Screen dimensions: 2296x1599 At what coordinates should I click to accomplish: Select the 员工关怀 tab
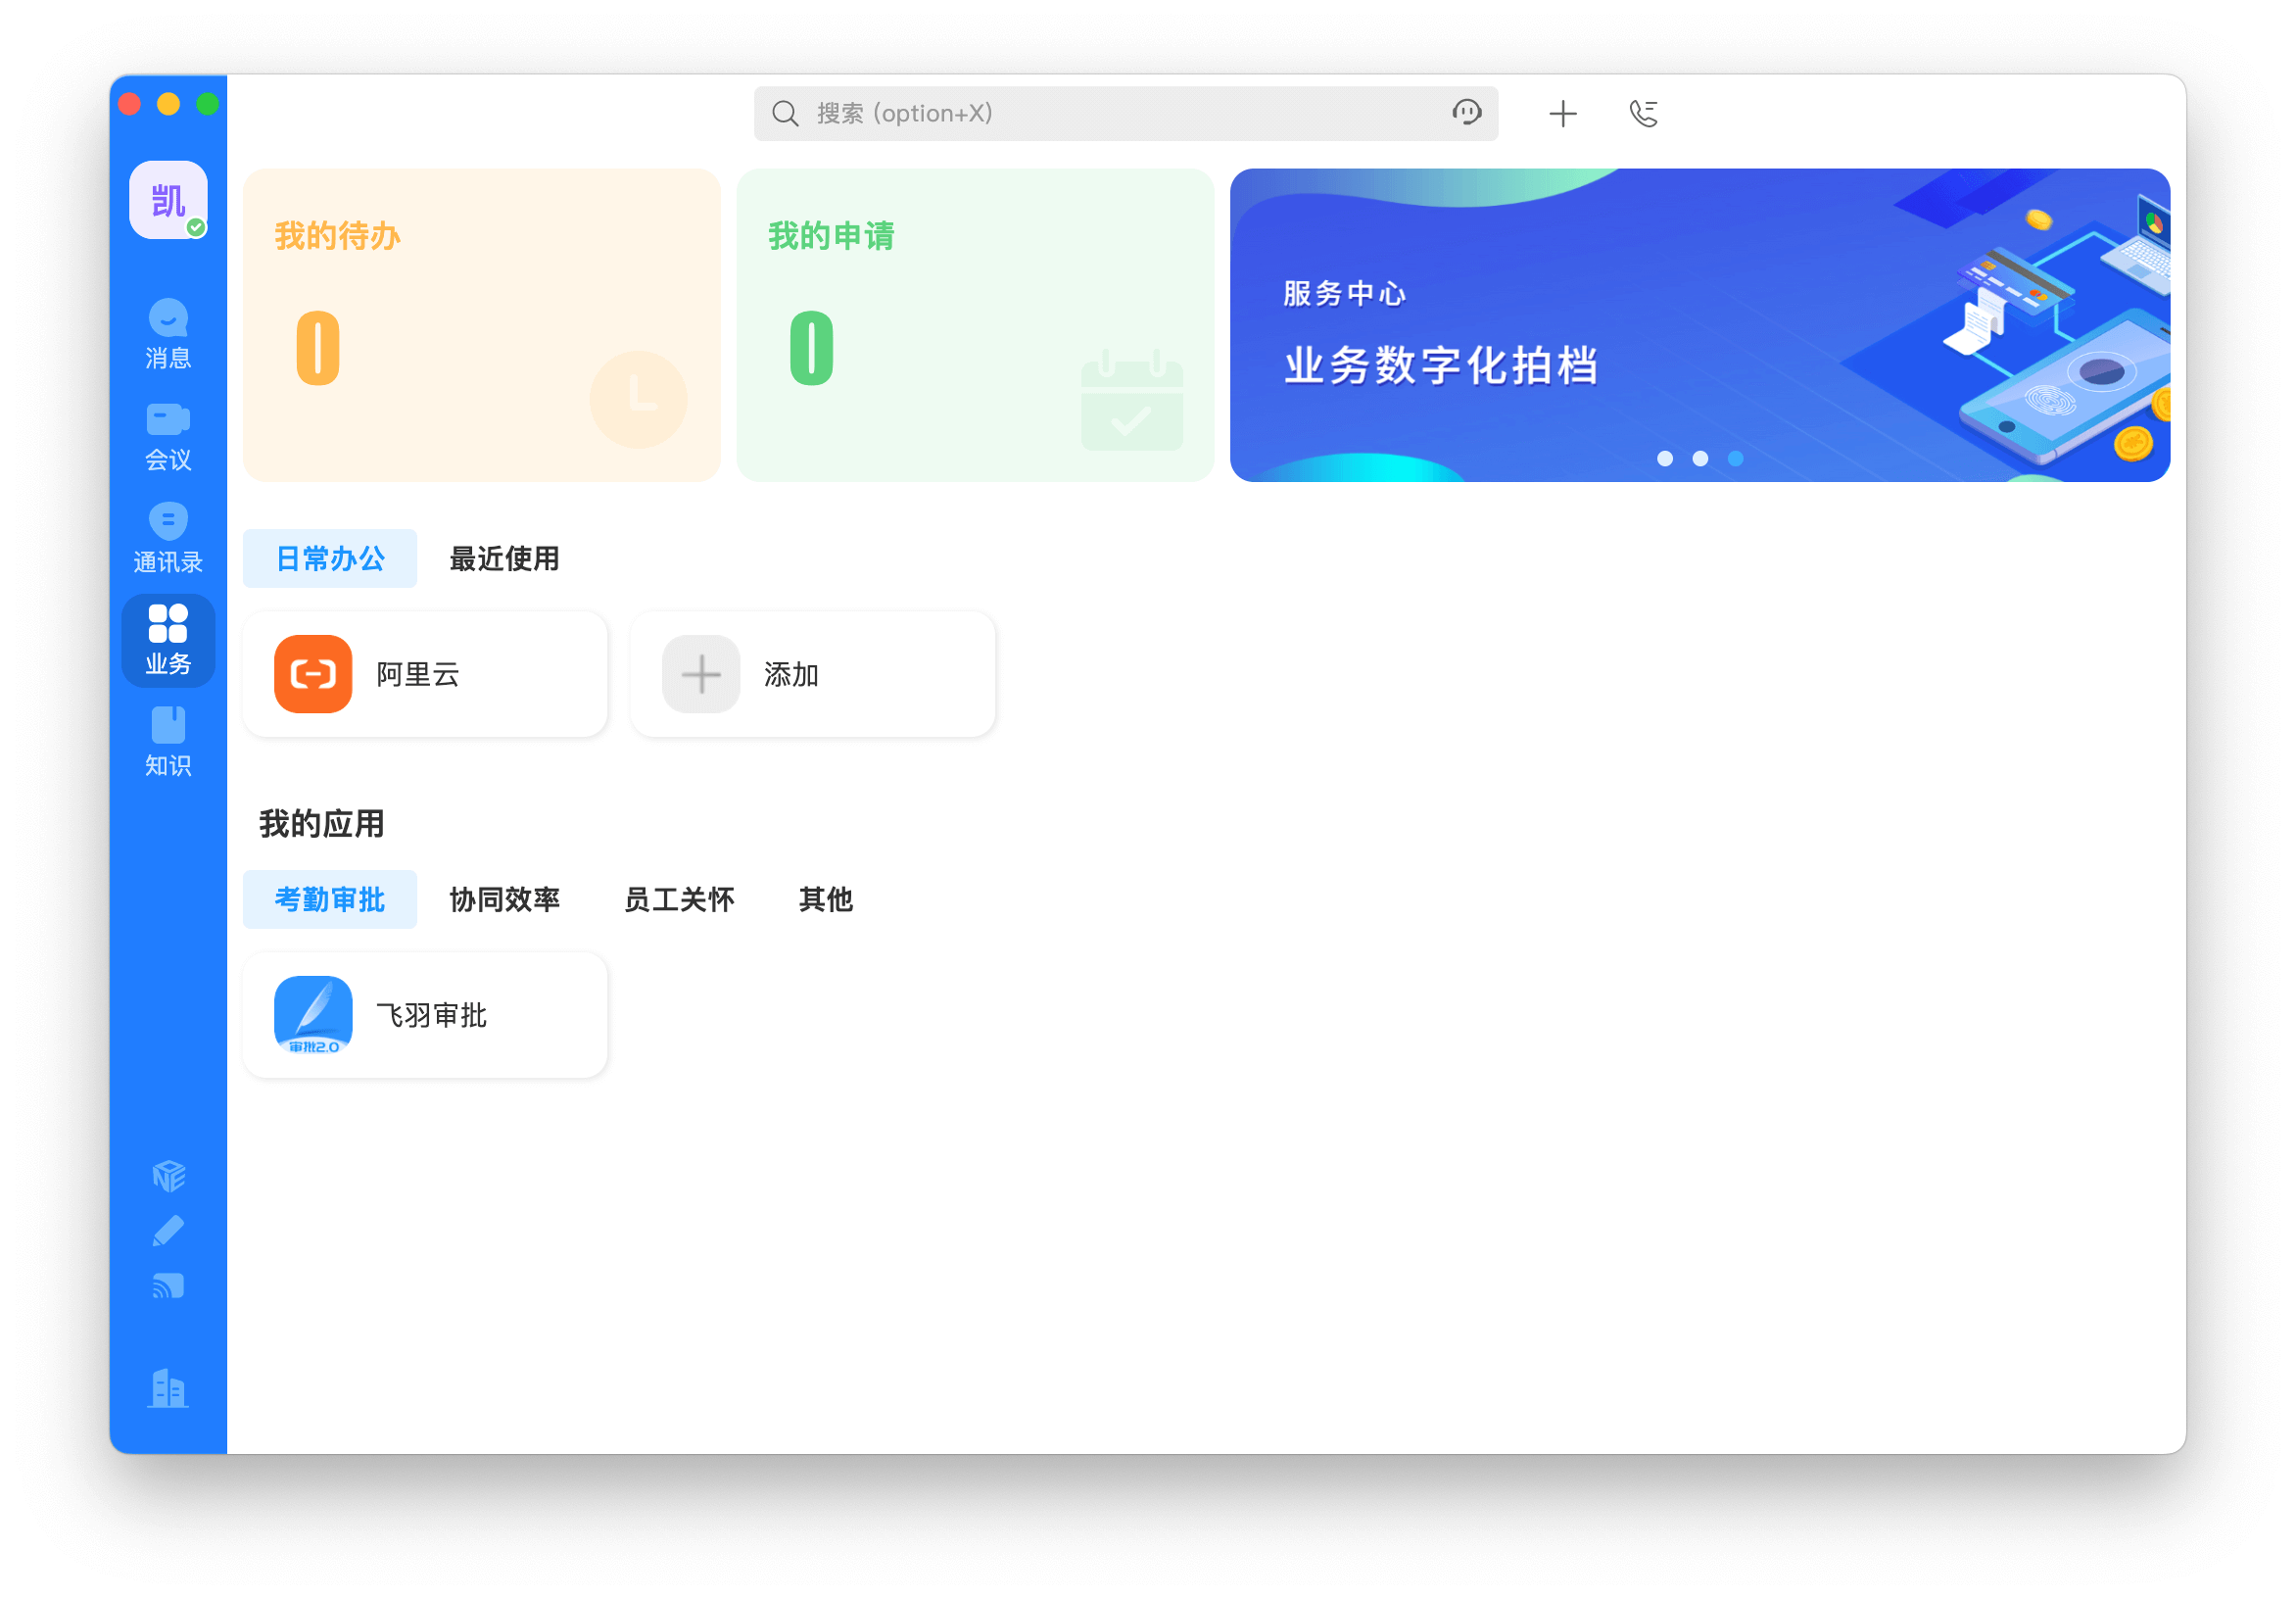tap(679, 899)
